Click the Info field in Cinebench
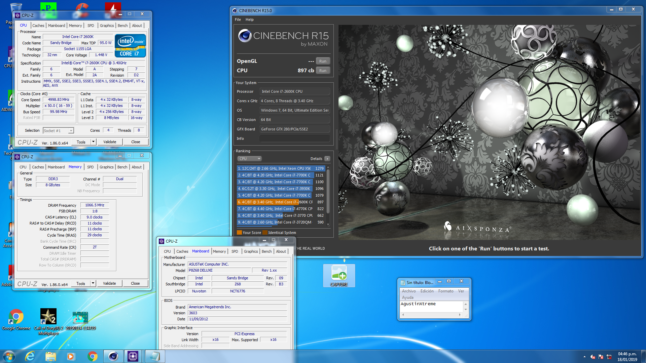This screenshot has height=363, width=646. [x=294, y=138]
